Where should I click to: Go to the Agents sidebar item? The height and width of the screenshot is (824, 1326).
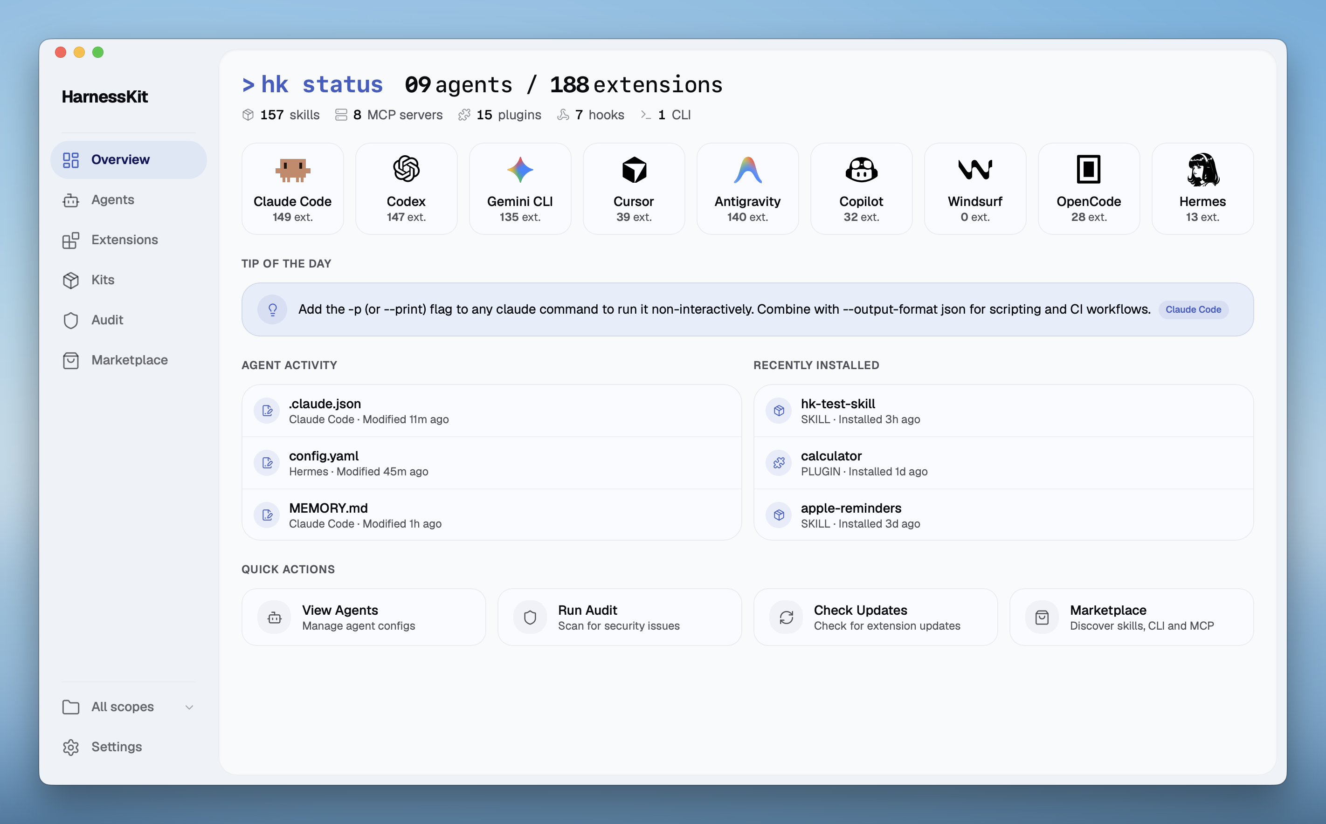[x=129, y=200]
